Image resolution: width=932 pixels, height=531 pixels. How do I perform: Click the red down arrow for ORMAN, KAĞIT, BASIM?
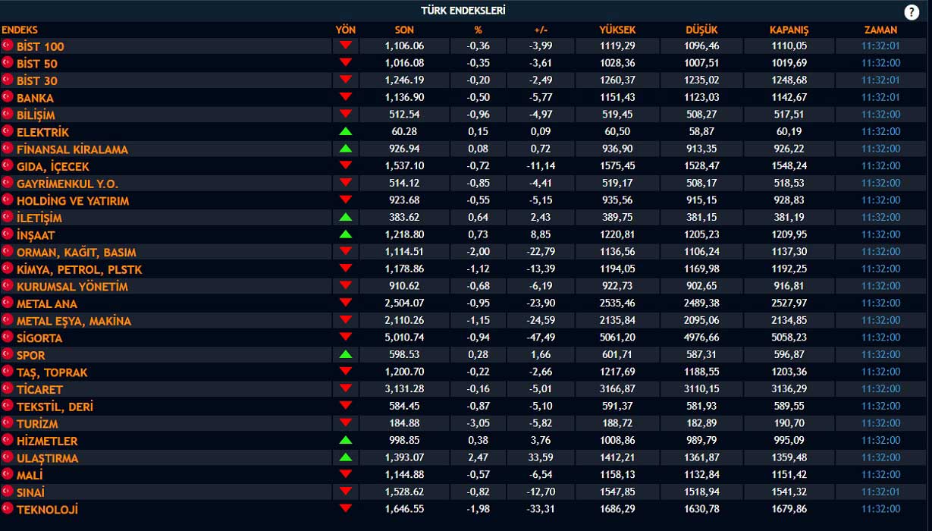pyautogui.click(x=346, y=252)
